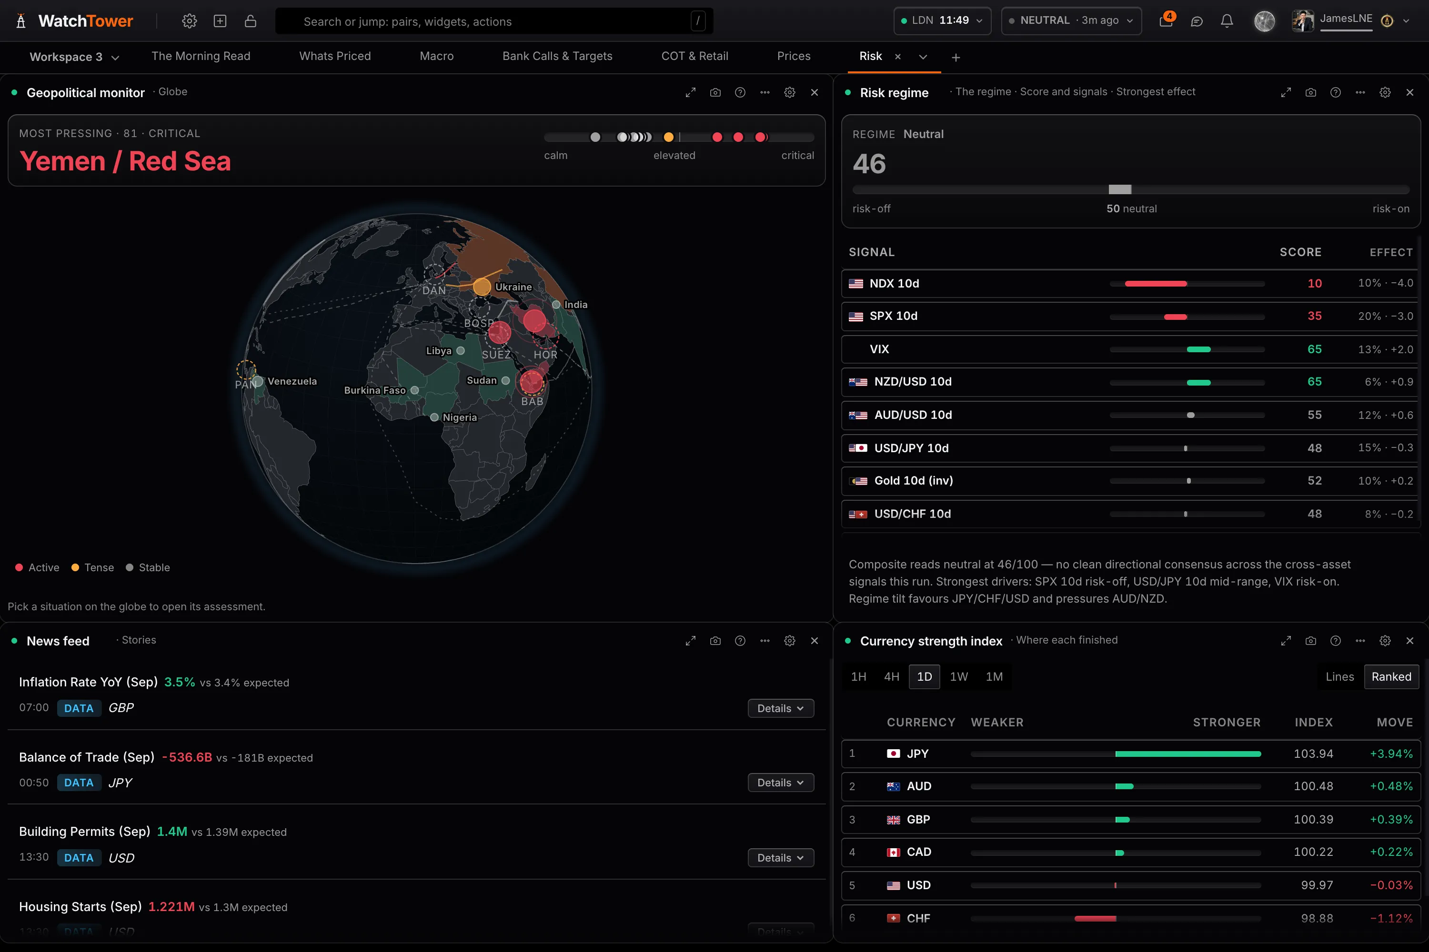1429x952 pixels.
Task: Open the Workspace 3 dropdown
Action: pyautogui.click(x=74, y=57)
